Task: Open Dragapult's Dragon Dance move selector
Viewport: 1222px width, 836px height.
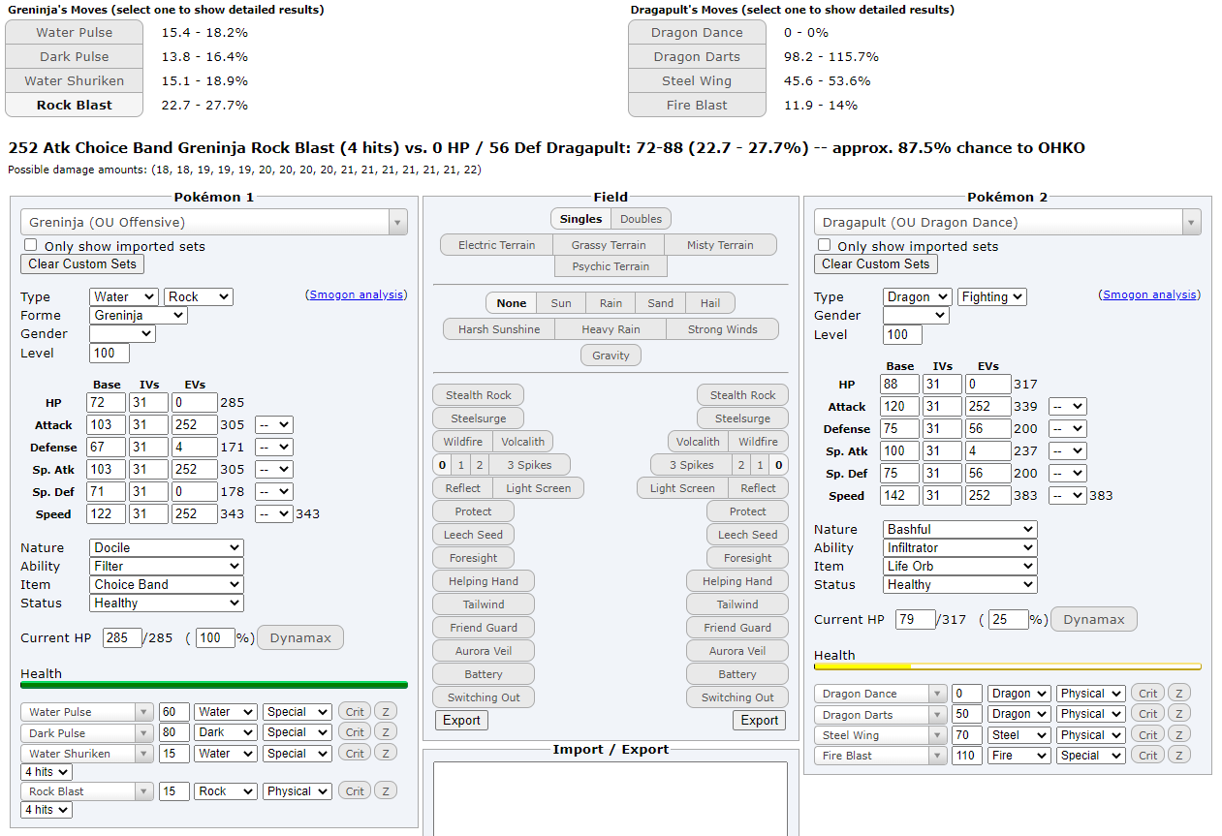Action: pyautogui.click(x=881, y=694)
